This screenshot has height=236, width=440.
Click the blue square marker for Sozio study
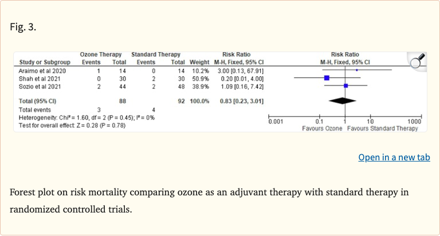point(345,85)
